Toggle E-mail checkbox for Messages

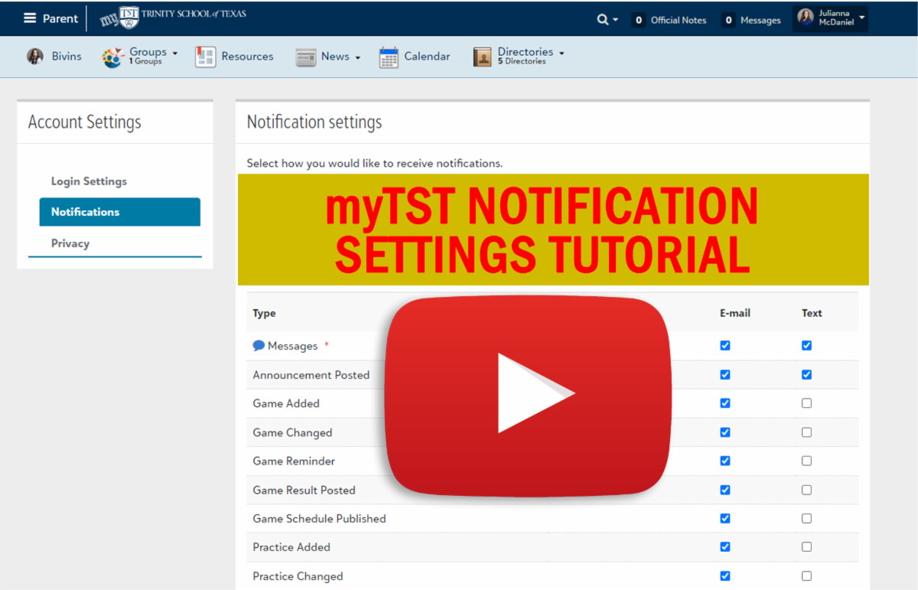[x=725, y=346]
